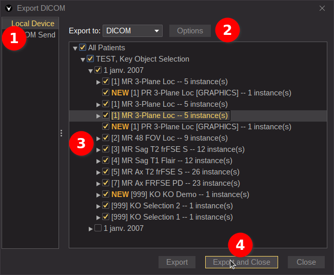
Task: Uncheck [4] MR Sag T1 Flair series
Action: click(x=106, y=160)
